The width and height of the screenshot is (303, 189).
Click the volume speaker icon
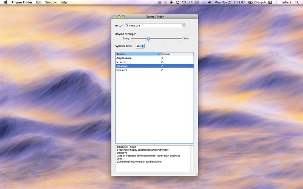point(210,2)
